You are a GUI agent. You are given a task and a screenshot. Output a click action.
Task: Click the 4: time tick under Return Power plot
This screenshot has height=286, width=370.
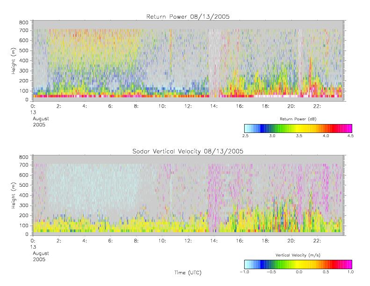[85, 106]
